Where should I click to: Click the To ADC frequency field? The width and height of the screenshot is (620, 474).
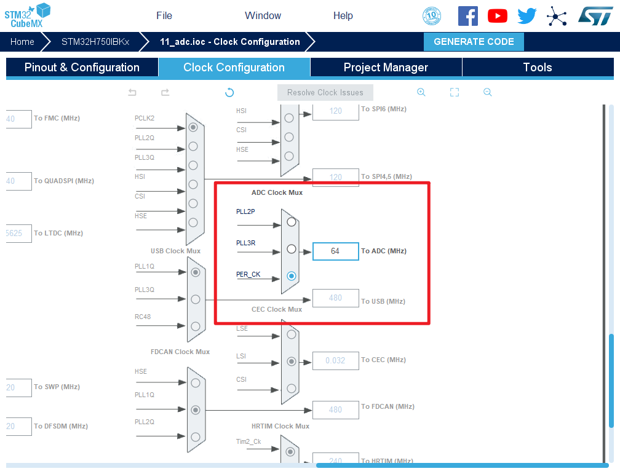pyautogui.click(x=335, y=251)
